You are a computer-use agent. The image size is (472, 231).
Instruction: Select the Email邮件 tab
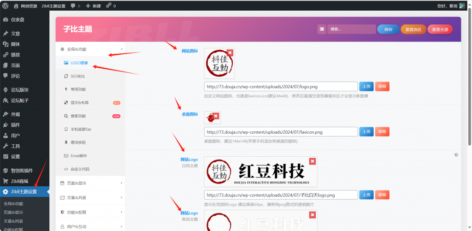(x=90, y=156)
